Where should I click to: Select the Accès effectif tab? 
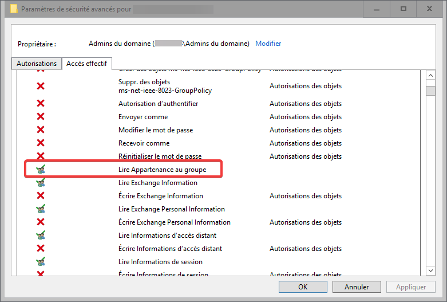point(86,64)
